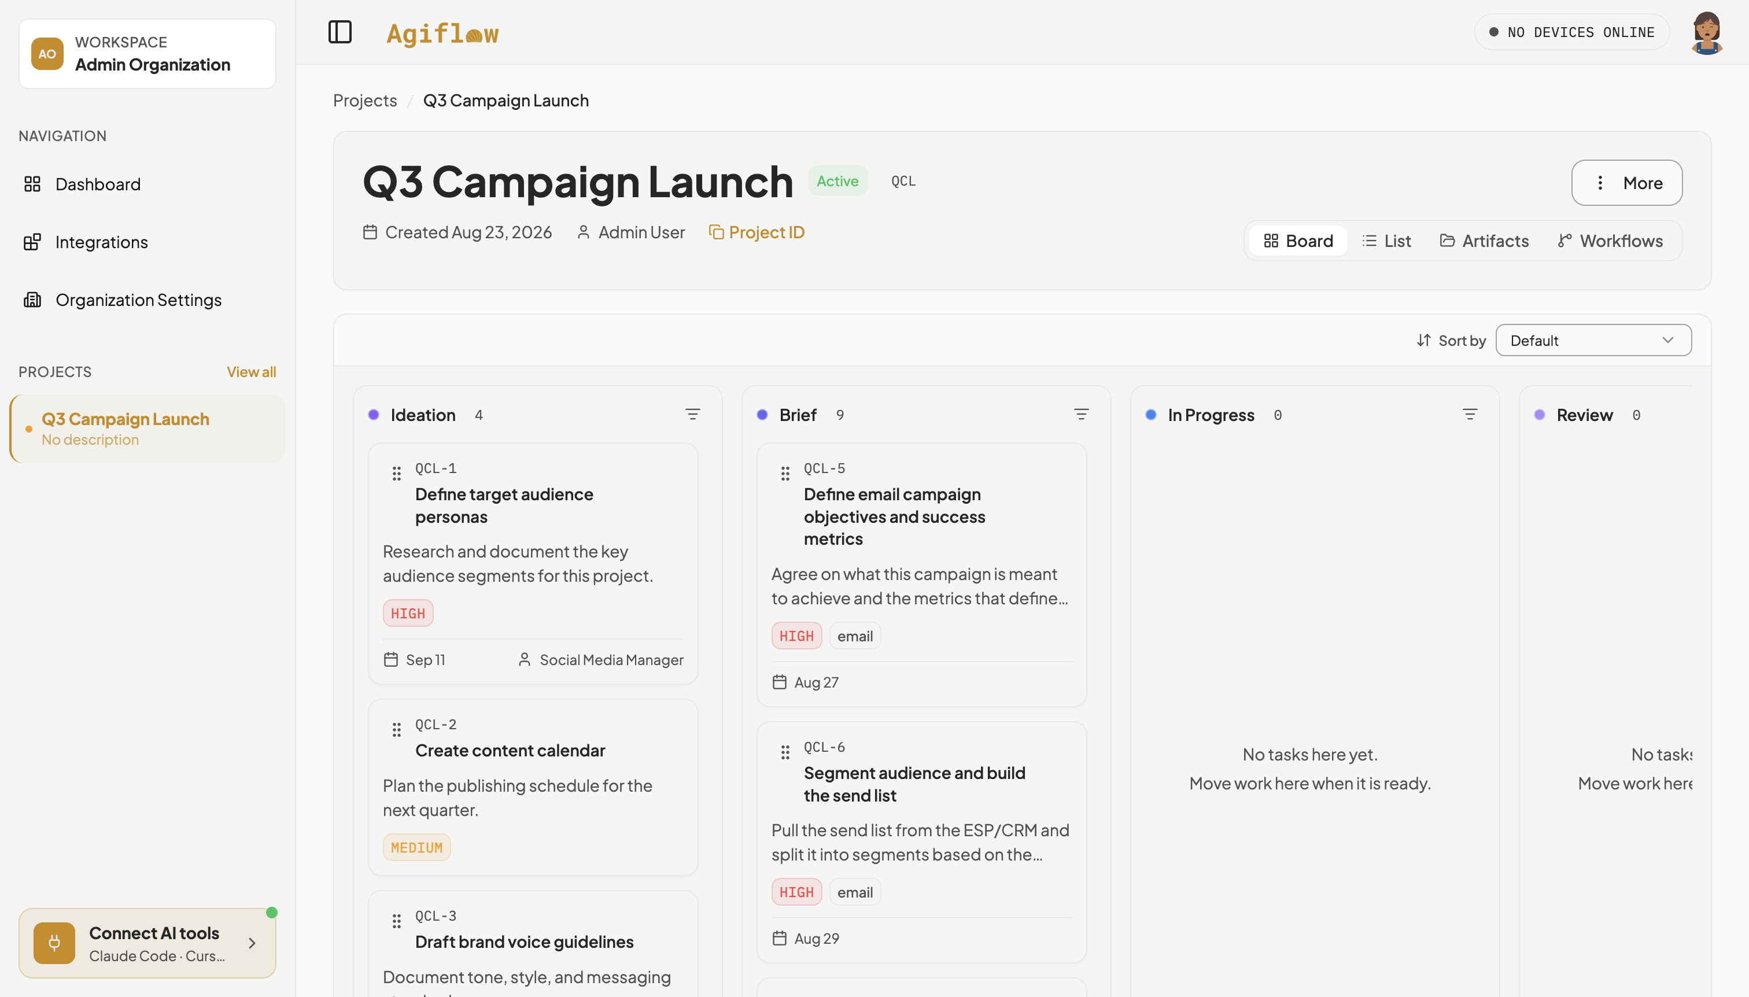Open the user avatar menu

click(x=1707, y=32)
